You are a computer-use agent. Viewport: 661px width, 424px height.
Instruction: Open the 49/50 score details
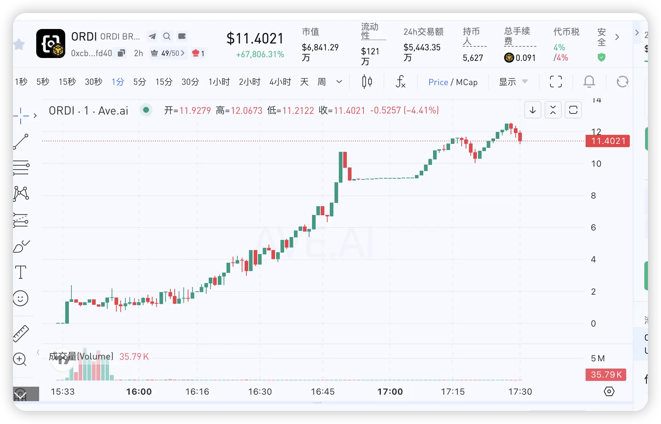pos(168,53)
